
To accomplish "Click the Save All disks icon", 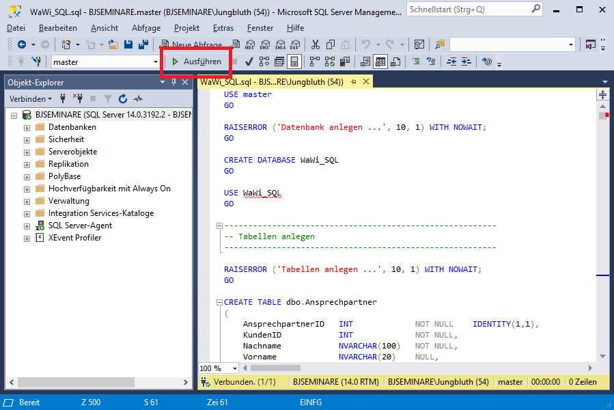I will pos(143,44).
